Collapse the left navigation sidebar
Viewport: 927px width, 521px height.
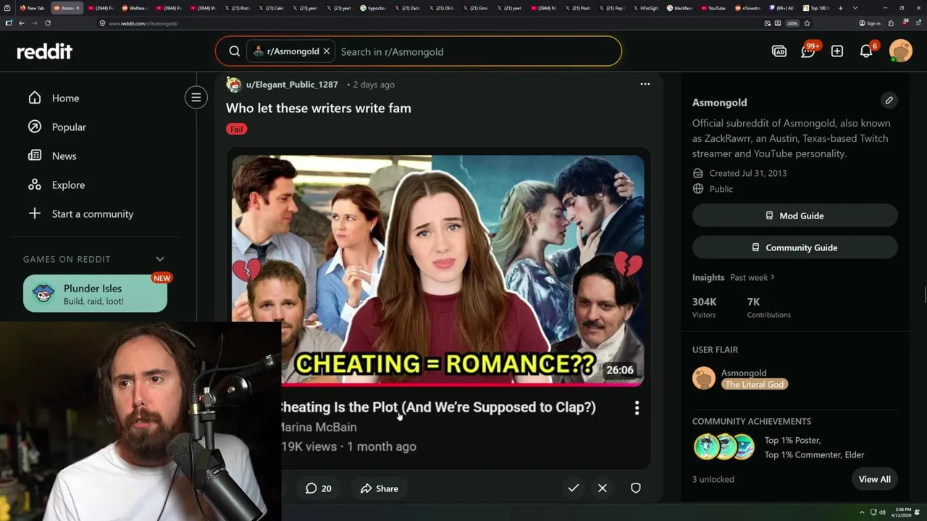tap(196, 98)
